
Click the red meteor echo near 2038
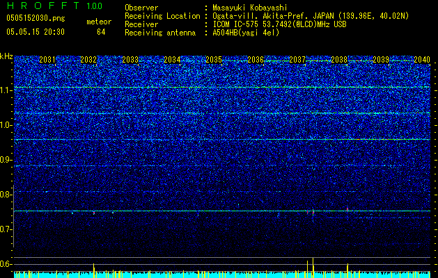point(347,209)
